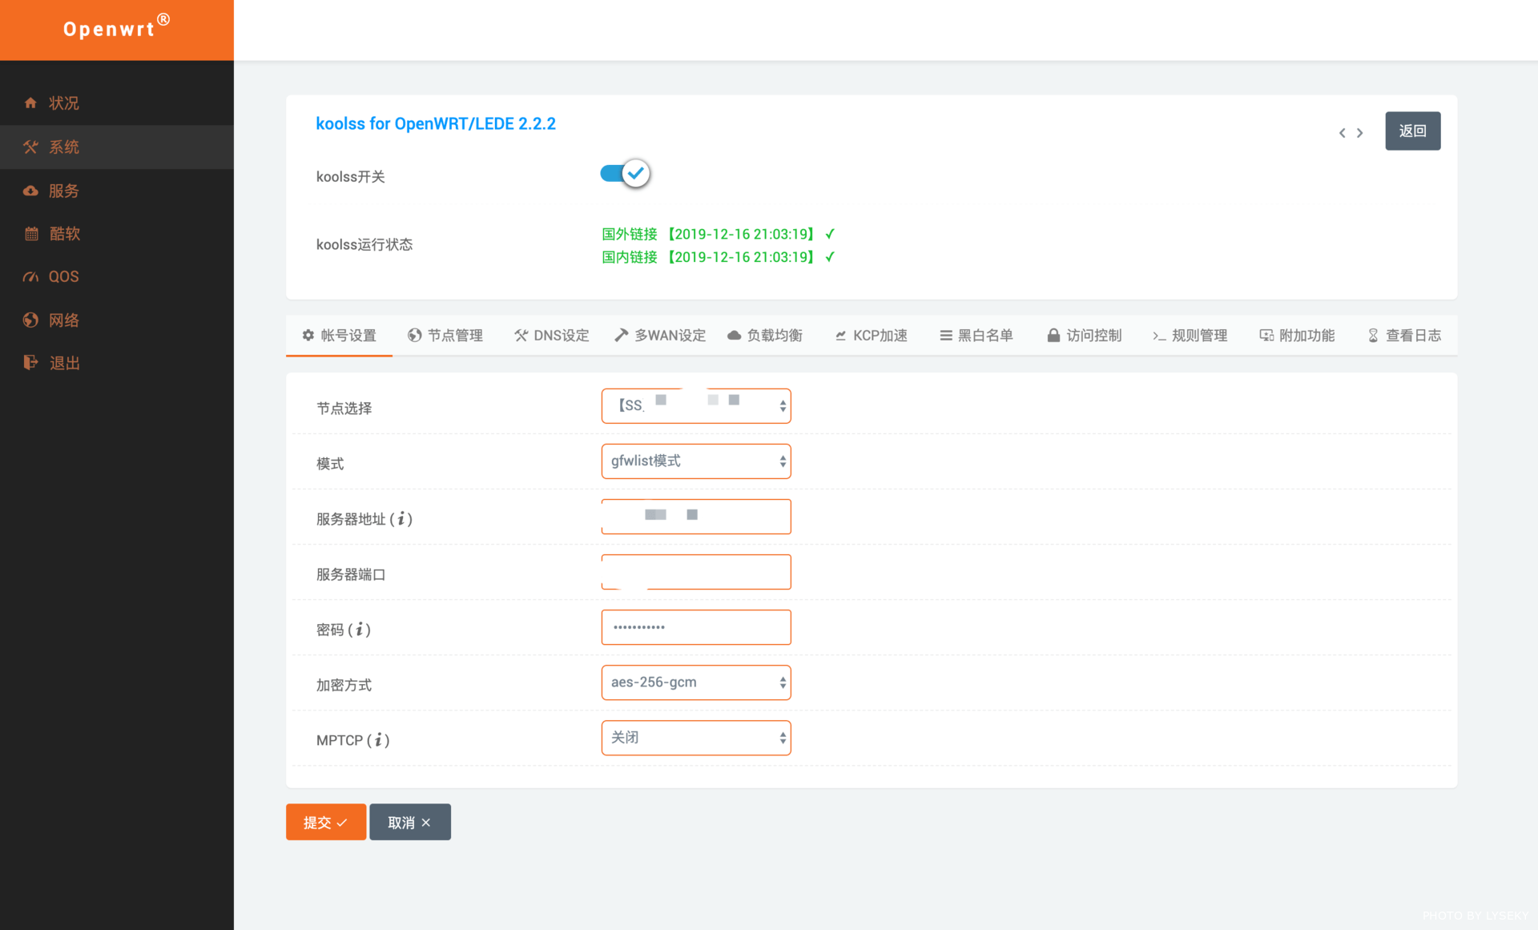Click the info icon next to 服务器地址
1538x930 pixels.
pos(401,519)
